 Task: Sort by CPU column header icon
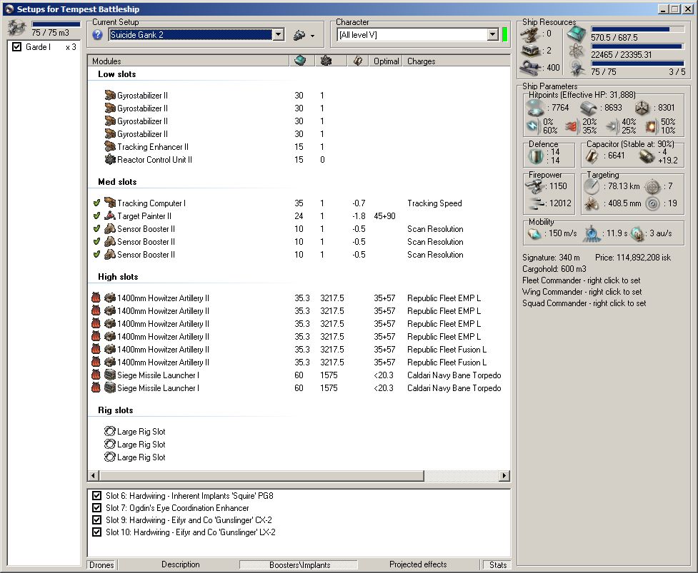tap(301, 61)
